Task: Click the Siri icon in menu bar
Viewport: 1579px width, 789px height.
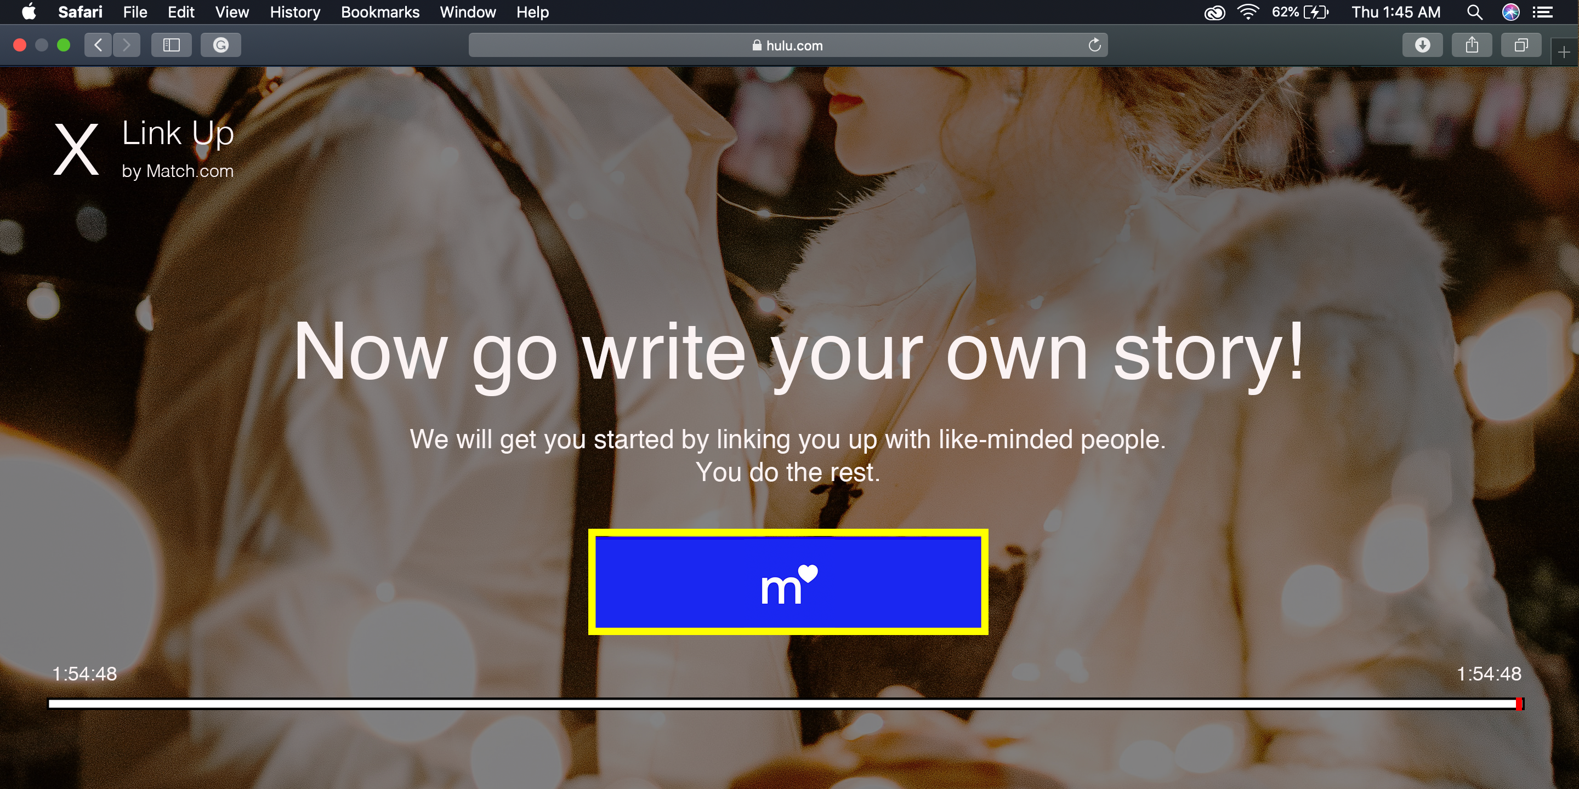Action: (x=1510, y=12)
